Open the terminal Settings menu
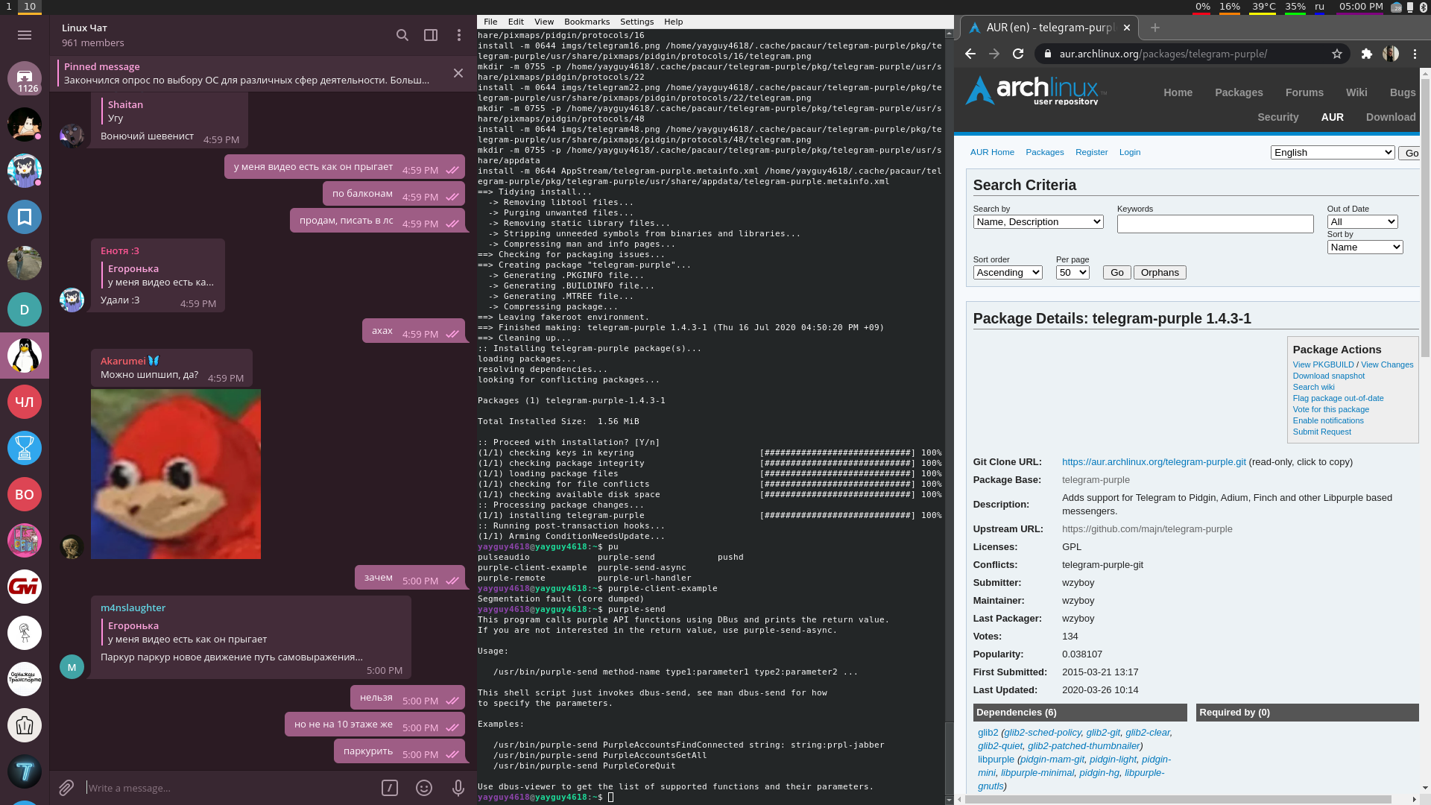The width and height of the screenshot is (1431, 805). pyautogui.click(x=636, y=22)
